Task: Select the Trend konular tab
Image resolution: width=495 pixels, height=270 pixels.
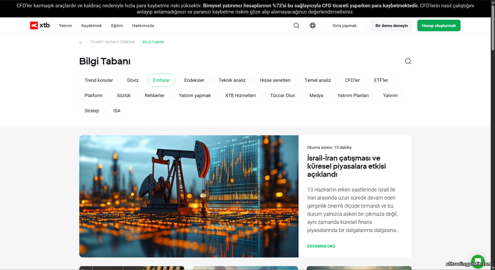Action: coord(99,80)
